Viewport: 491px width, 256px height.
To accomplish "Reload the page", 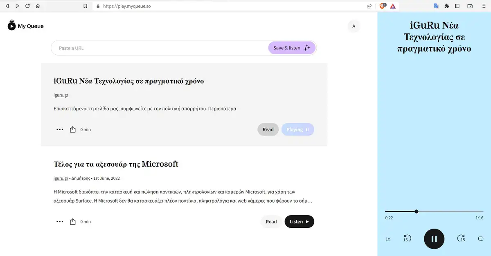I will pos(27,6).
